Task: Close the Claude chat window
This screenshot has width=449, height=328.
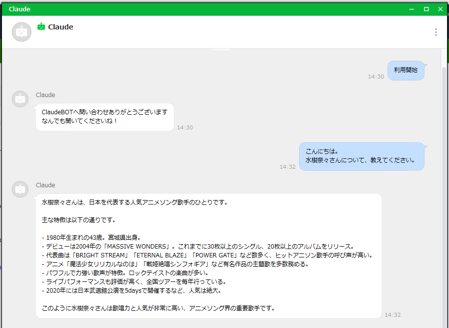Action: (441, 9)
